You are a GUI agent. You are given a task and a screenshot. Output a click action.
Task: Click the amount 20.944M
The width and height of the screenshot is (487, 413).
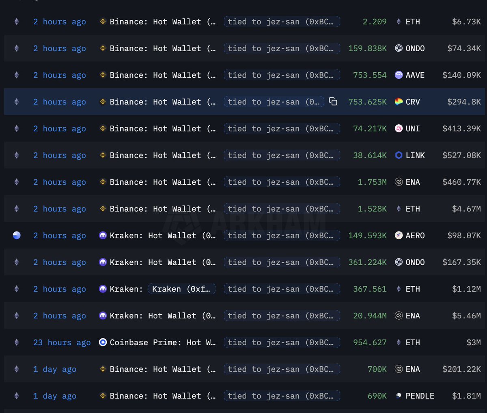coord(370,316)
